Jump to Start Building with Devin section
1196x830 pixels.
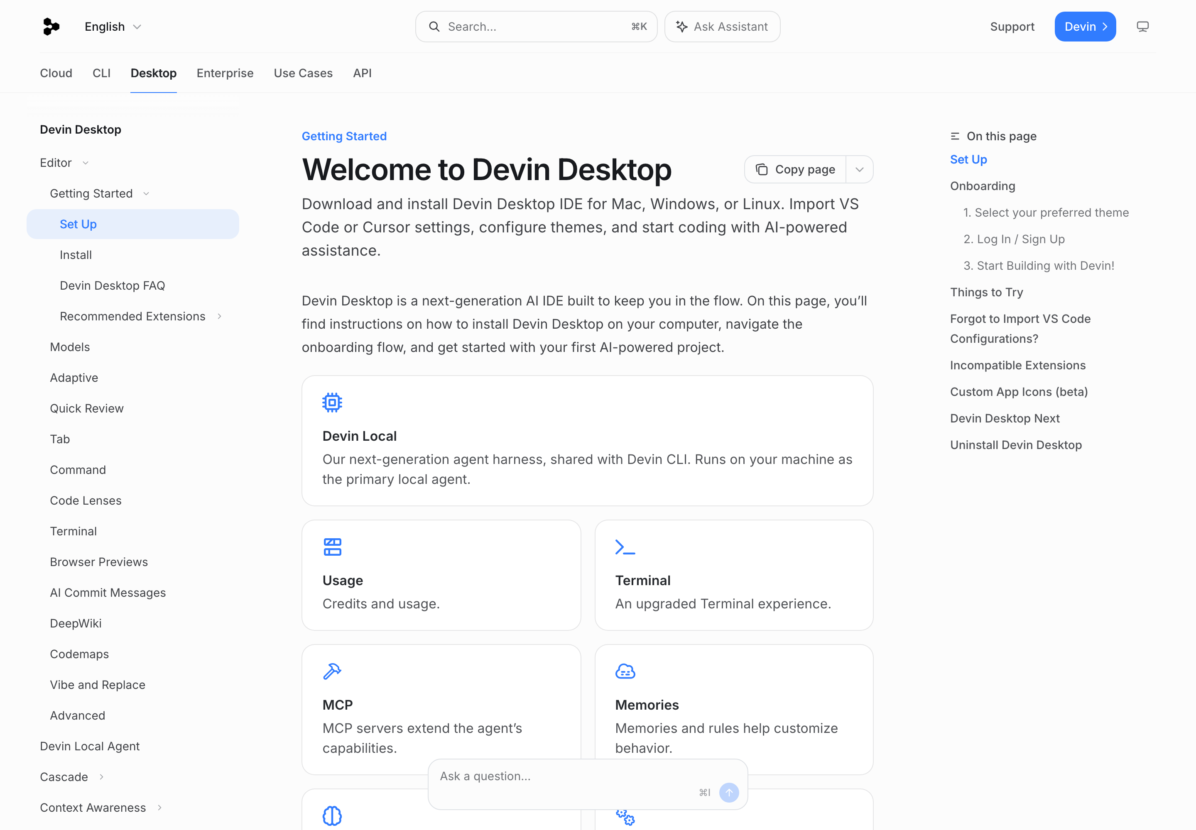tap(1039, 266)
